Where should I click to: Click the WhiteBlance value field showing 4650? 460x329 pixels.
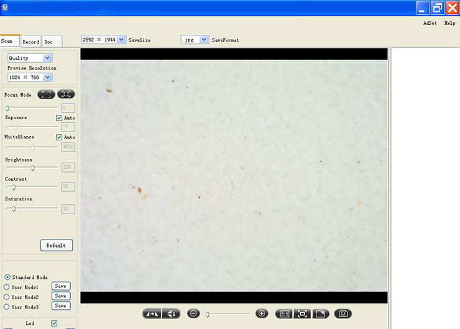(68, 146)
